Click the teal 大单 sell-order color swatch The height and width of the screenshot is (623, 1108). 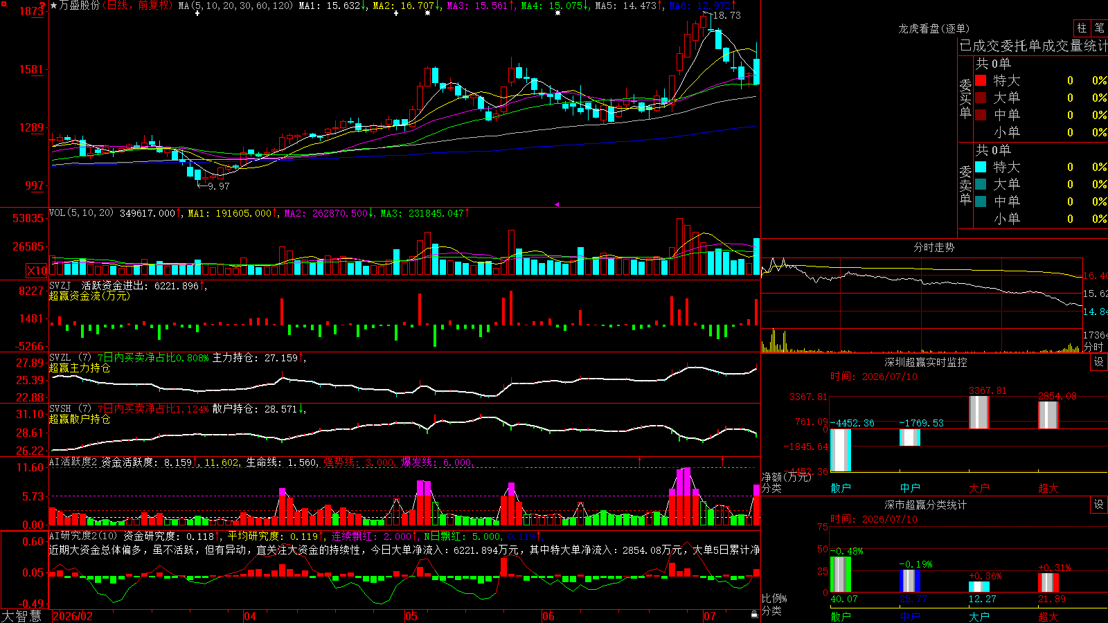coord(981,184)
